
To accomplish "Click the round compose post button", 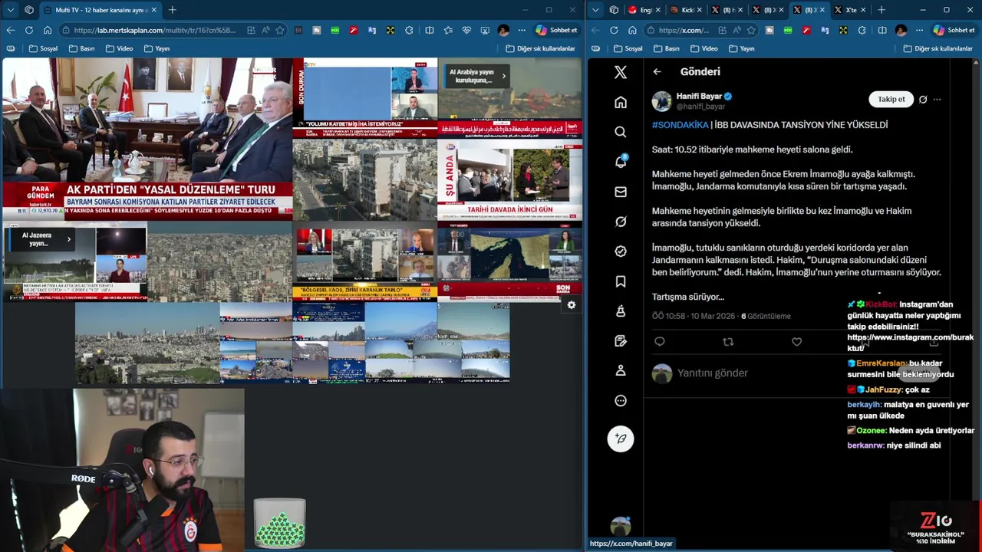I will click(621, 439).
